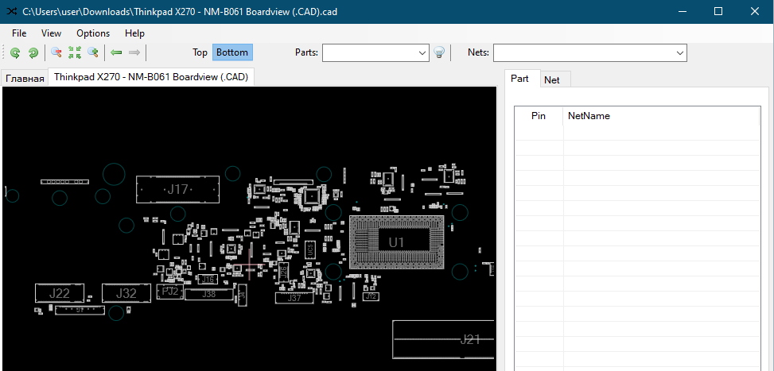Select component J12 on the board
This screenshot has height=371, width=774.
(371, 296)
